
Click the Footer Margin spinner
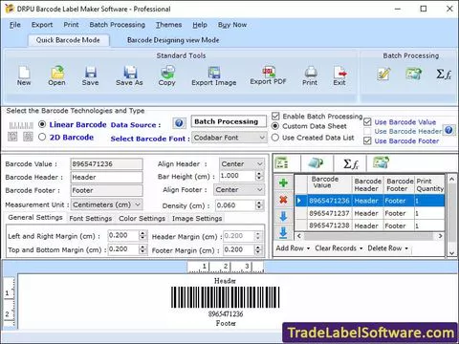pos(258,249)
